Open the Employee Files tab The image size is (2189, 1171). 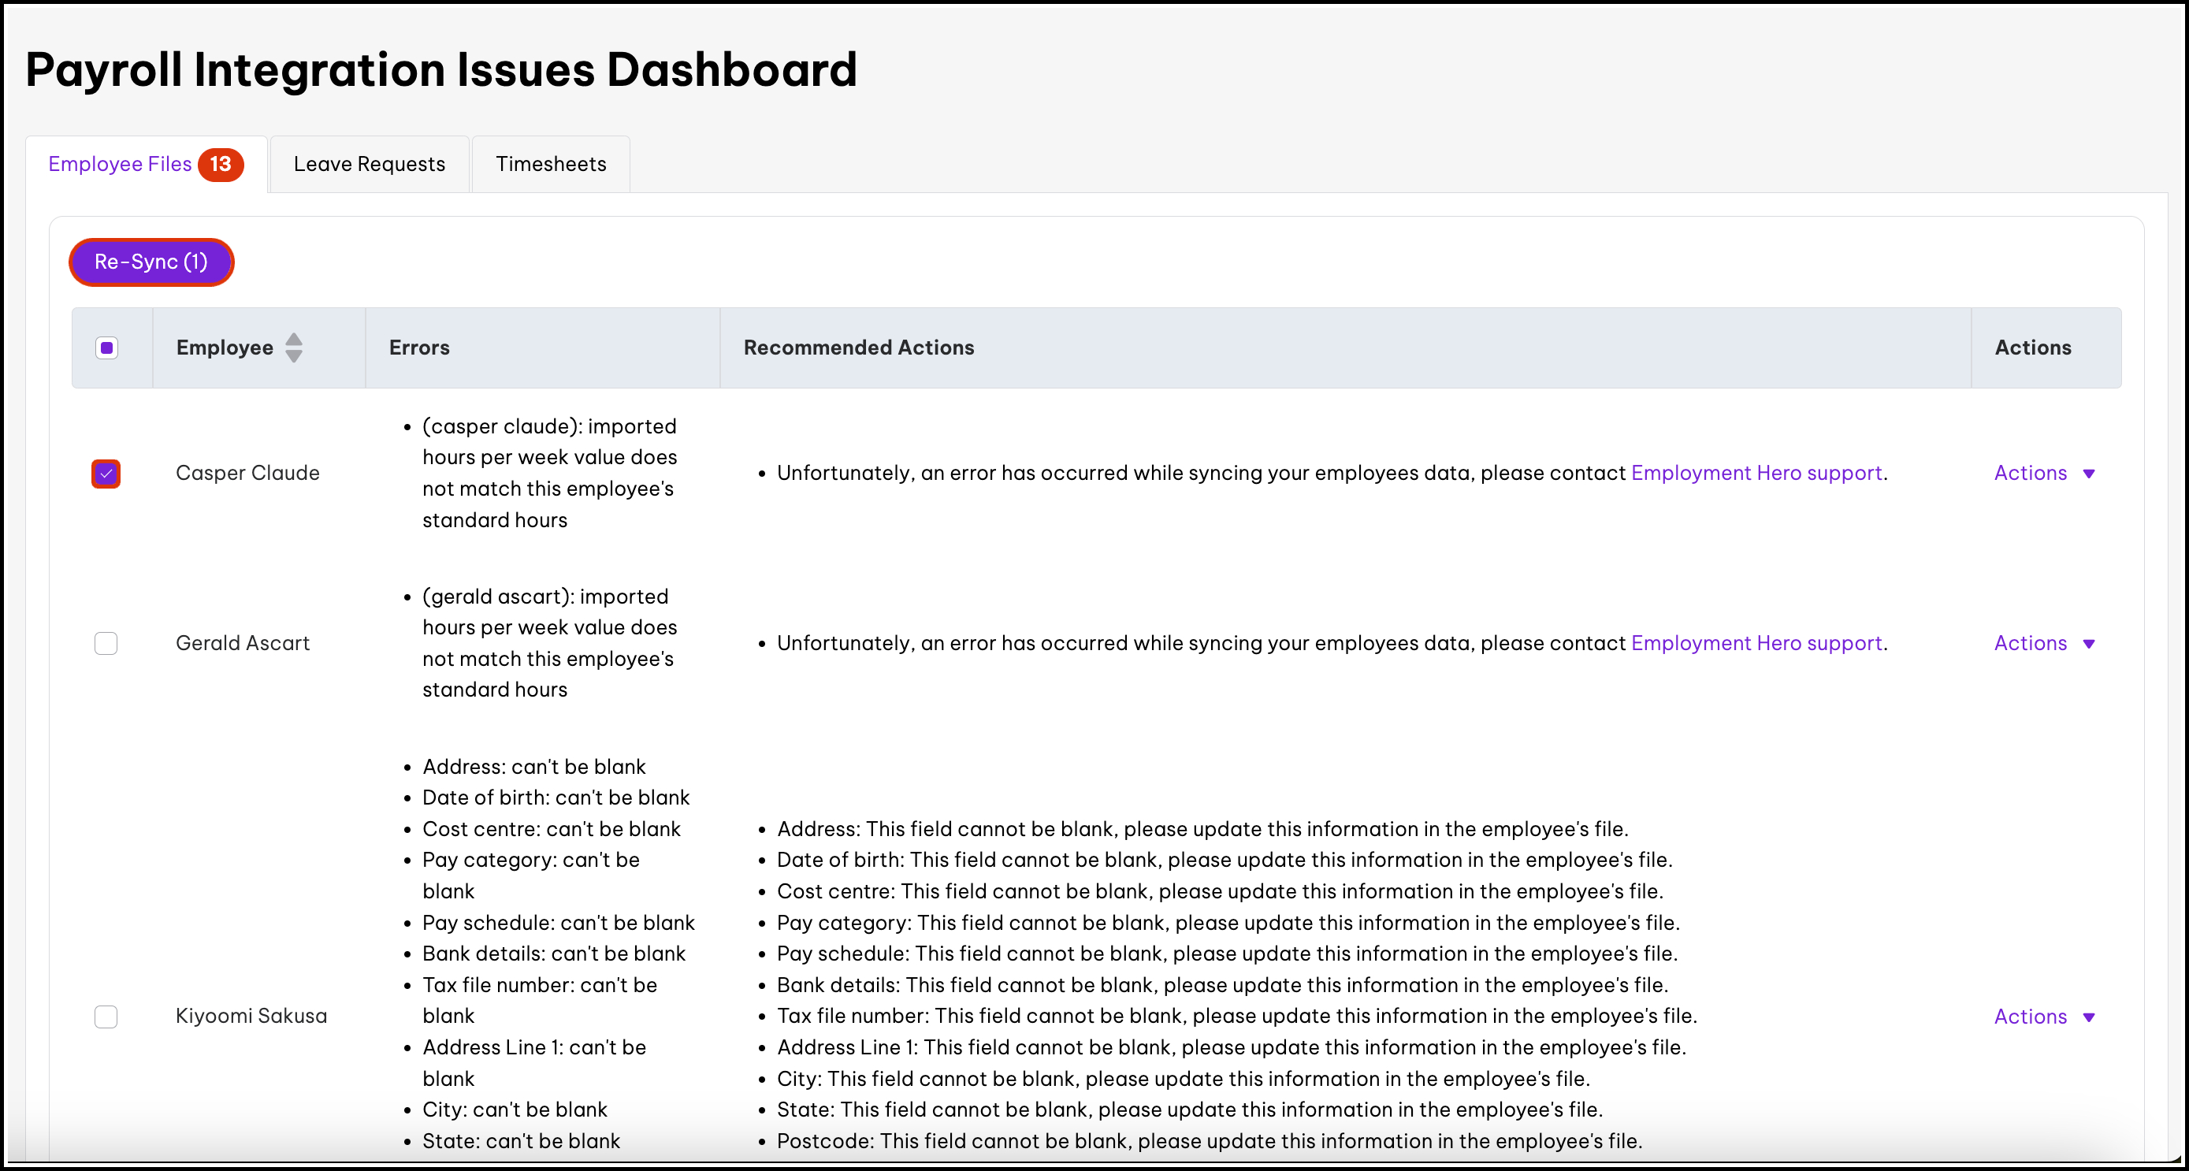click(x=120, y=164)
